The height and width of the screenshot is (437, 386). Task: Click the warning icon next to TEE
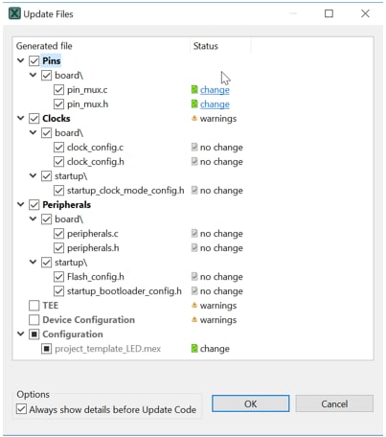(194, 305)
